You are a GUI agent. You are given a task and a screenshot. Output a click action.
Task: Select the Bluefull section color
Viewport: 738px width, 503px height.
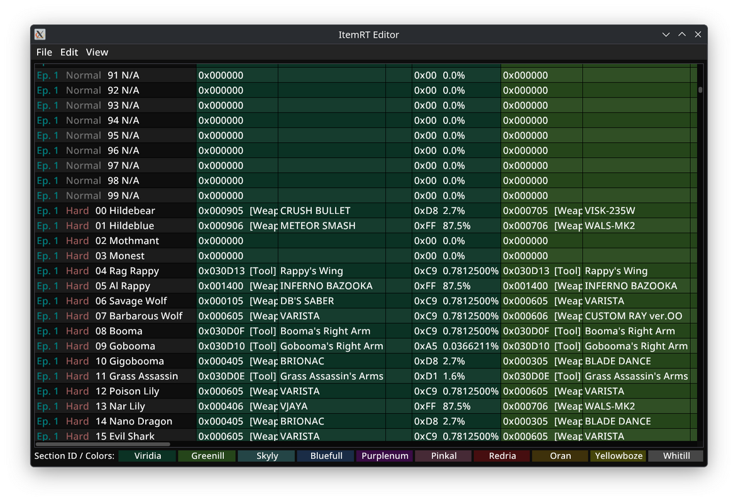[325, 456]
